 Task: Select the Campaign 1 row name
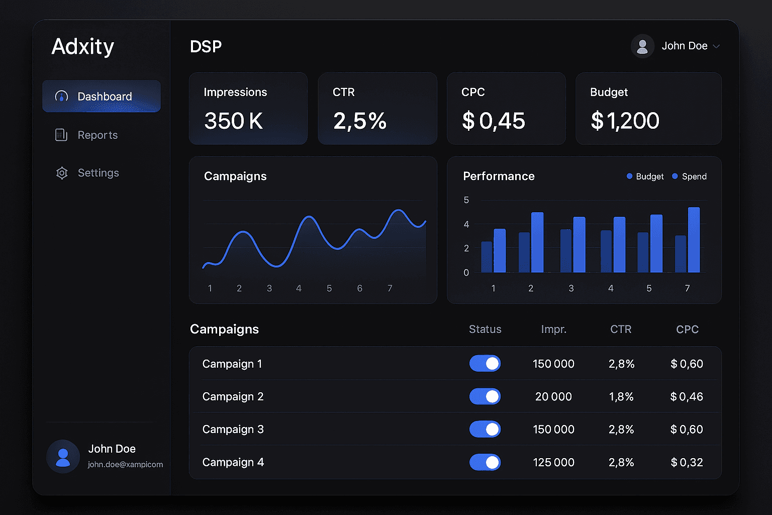(232, 364)
